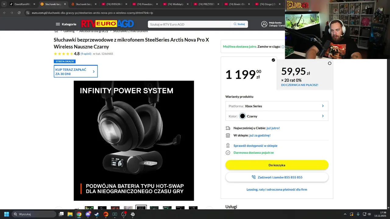Click the store pickup icon

[228, 135]
